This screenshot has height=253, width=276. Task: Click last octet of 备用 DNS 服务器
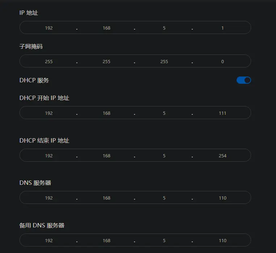(x=222, y=240)
